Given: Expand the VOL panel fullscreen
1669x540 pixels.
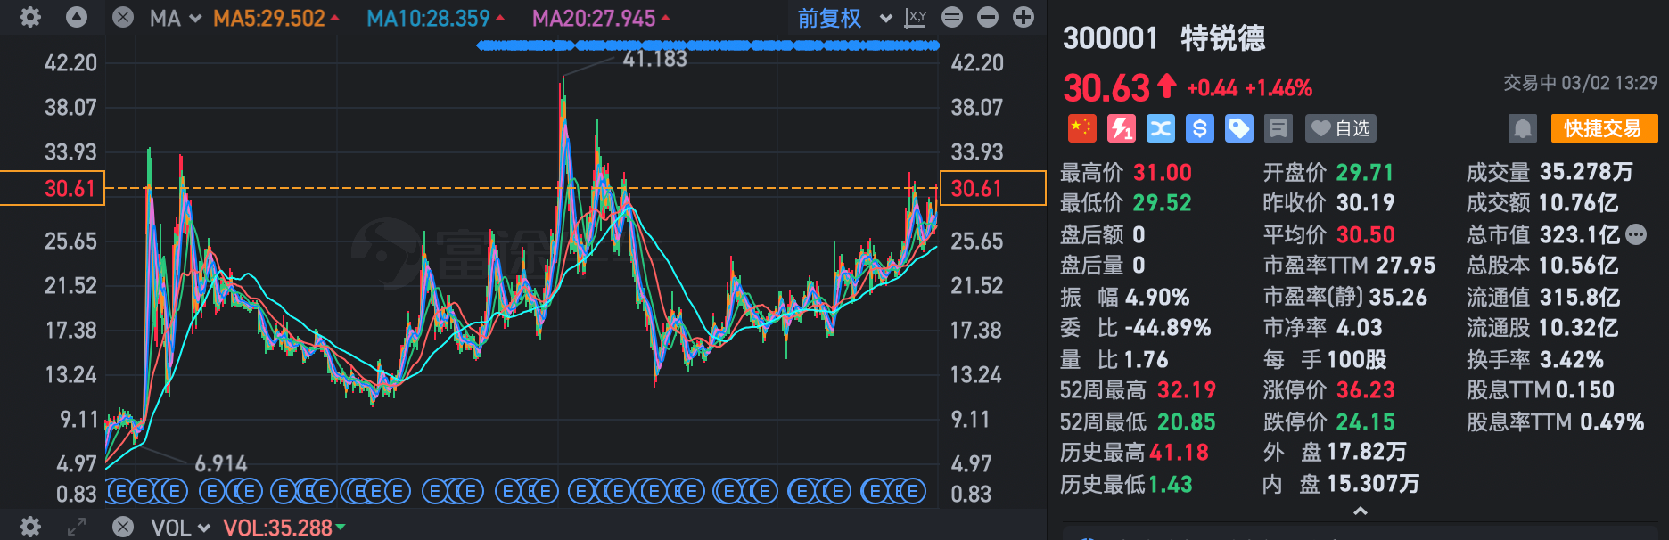Looking at the screenshot, I should click(77, 527).
